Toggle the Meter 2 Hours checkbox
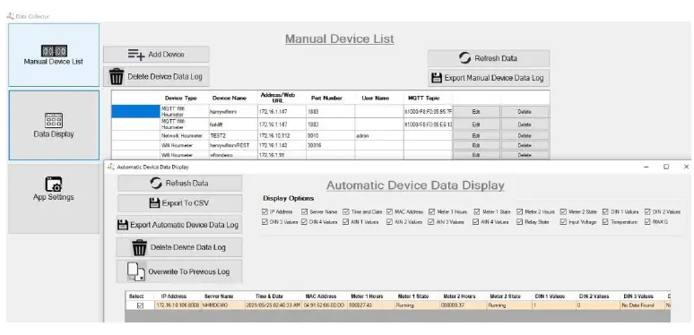694x335 pixels. tap(520, 211)
